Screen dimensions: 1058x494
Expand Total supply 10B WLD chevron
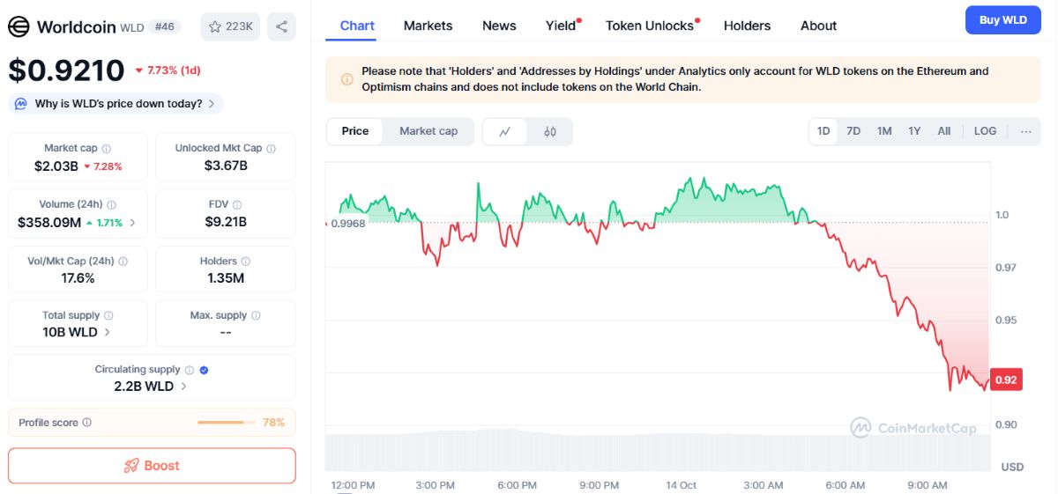point(108,333)
